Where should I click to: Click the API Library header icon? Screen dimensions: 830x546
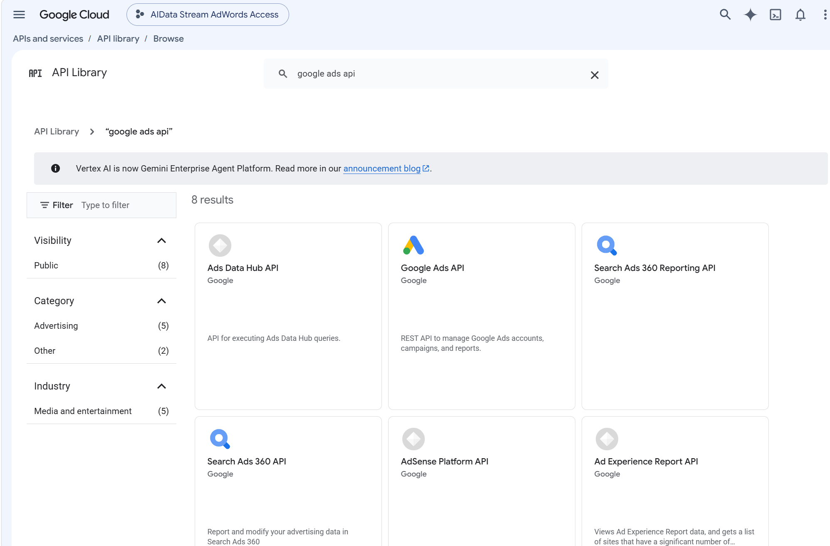[35, 73]
